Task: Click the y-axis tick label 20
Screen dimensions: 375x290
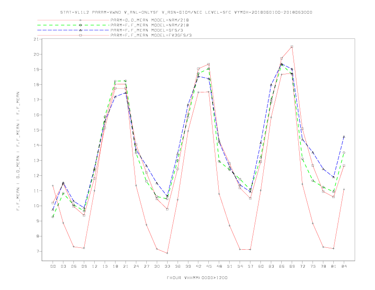Action: pyautogui.click(x=36, y=54)
